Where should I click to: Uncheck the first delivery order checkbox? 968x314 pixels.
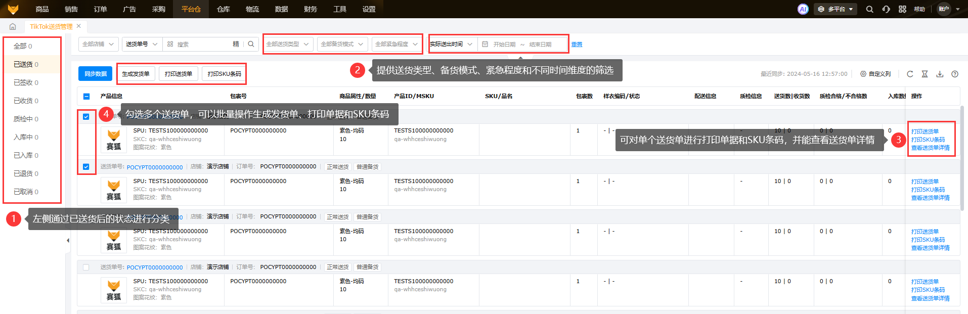86,117
